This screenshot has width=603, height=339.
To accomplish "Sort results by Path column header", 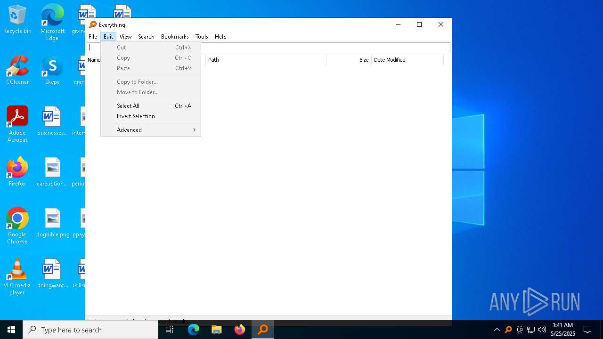I will pos(266,60).
